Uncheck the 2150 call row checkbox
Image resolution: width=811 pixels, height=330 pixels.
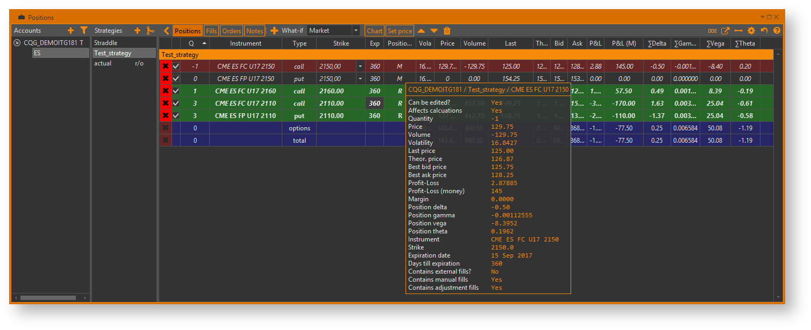(x=176, y=66)
